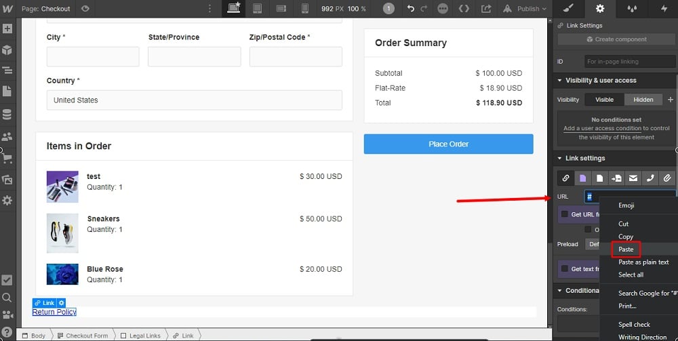The image size is (678, 341).
Task: Open the Publish dropdown
Action: [525, 9]
